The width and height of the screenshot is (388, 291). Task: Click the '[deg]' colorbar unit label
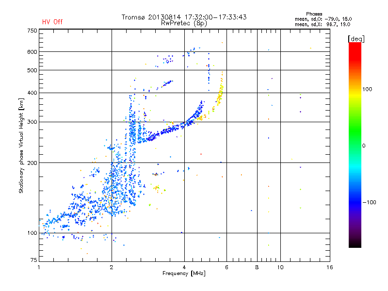click(x=356, y=39)
